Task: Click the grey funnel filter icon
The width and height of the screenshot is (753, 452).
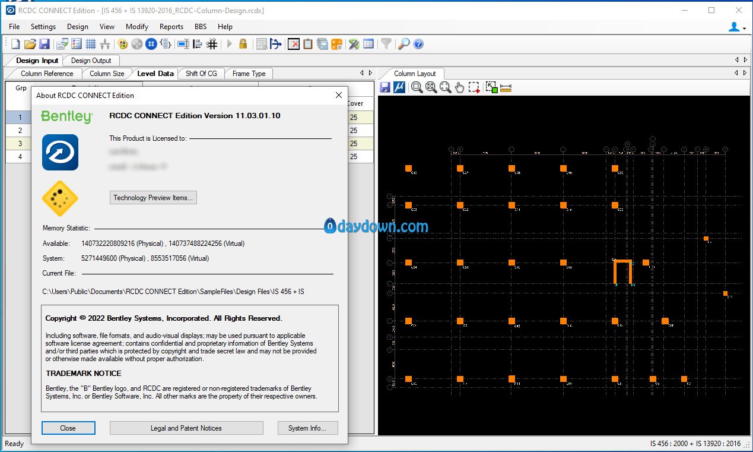Action: pyautogui.click(x=386, y=44)
